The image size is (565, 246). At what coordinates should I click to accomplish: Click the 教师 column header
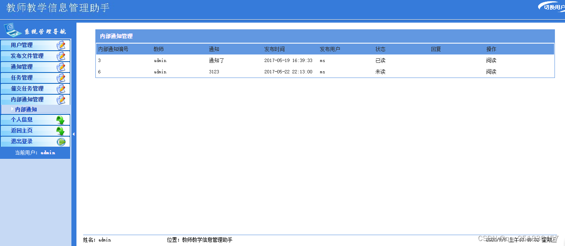[159, 49]
